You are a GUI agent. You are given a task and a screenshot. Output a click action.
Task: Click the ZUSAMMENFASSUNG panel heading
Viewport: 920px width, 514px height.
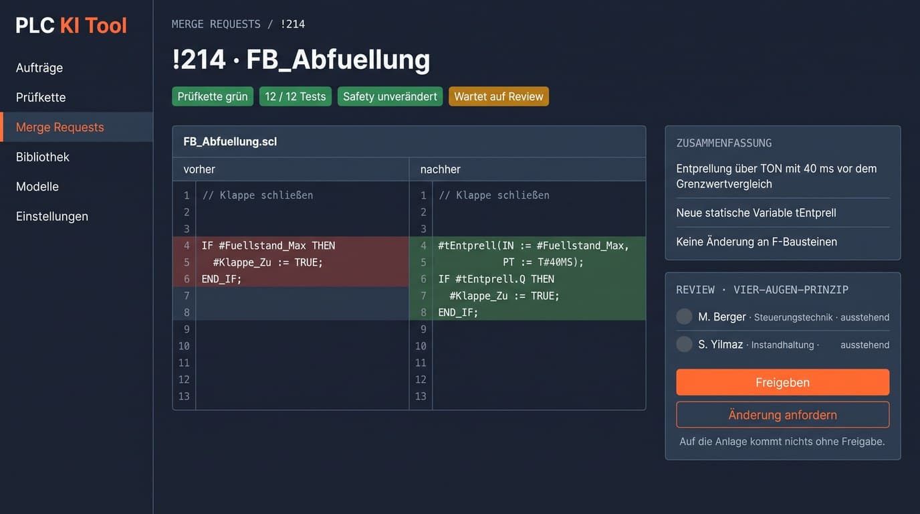(x=724, y=143)
